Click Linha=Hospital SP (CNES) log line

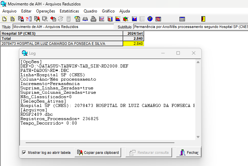[x=53, y=75]
